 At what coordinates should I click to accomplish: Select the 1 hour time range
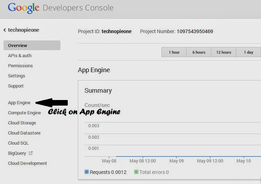[x=174, y=52]
